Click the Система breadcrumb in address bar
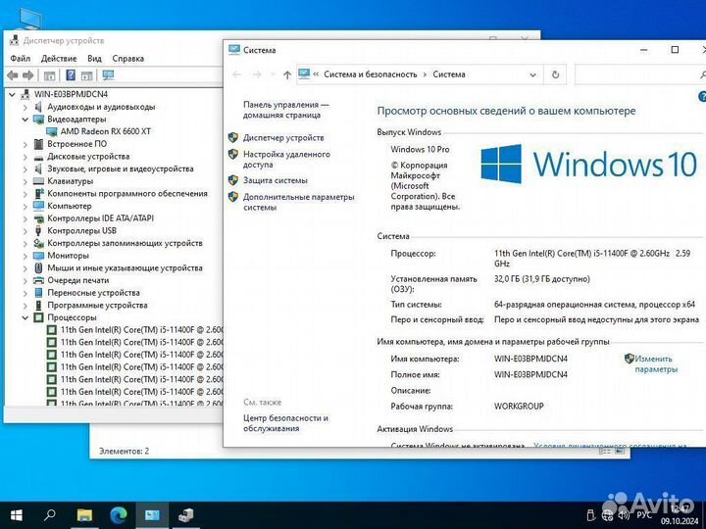The image size is (706, 529). (449, 74)
